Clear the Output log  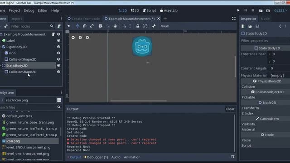click(x=230, y=109)
